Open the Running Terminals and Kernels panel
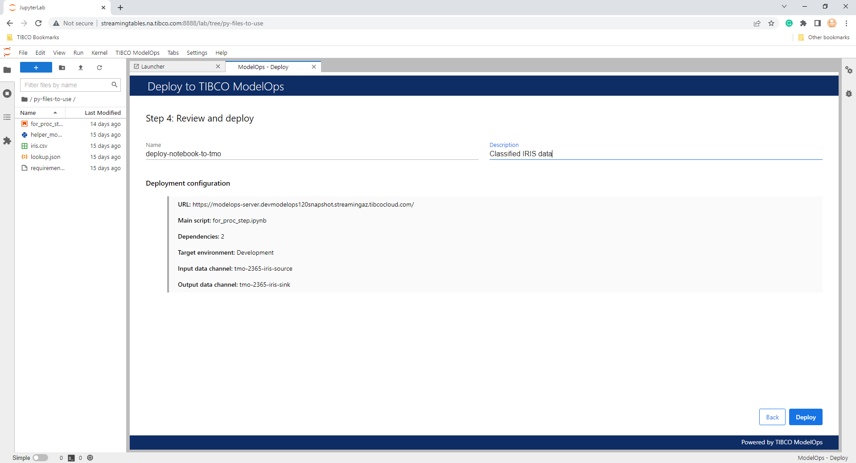Image resolution: width=856 pixels, height=463 pixels. [x=7, y=93]
